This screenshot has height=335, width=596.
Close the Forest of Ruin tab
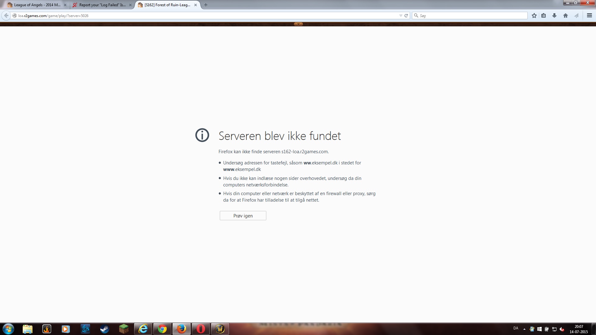coord(196,5)
